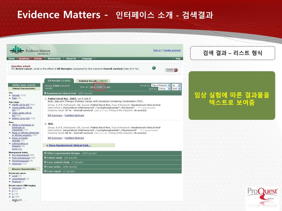Click the Sign in link
Image resolution: width=282 pixels, height=211 pixels.
point(157,50)
